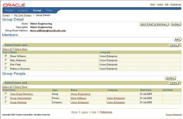Open Vision Enterprise company link for Group Reviewer

[116, 102]
